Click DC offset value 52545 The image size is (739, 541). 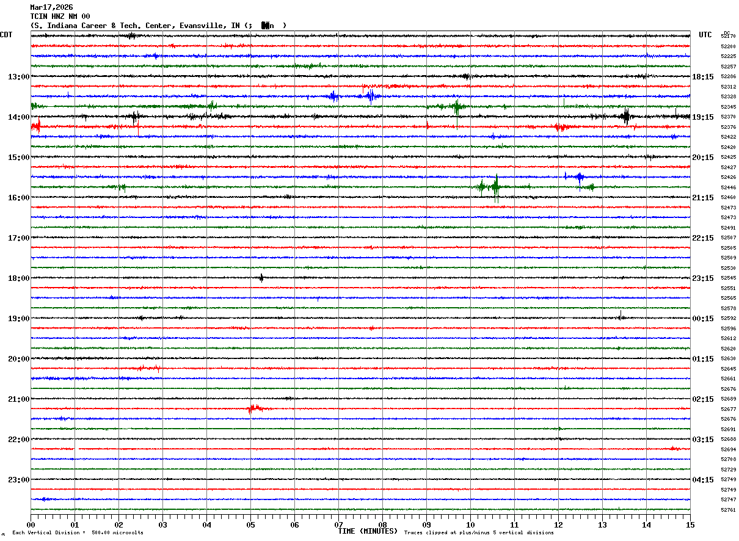(x=728, y=278)
